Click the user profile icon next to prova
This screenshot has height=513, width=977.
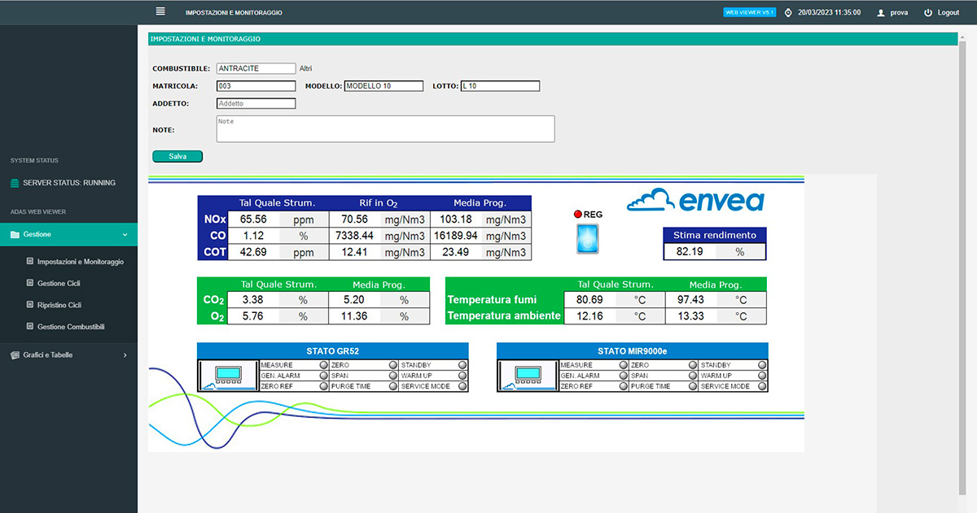pos(880,13)
